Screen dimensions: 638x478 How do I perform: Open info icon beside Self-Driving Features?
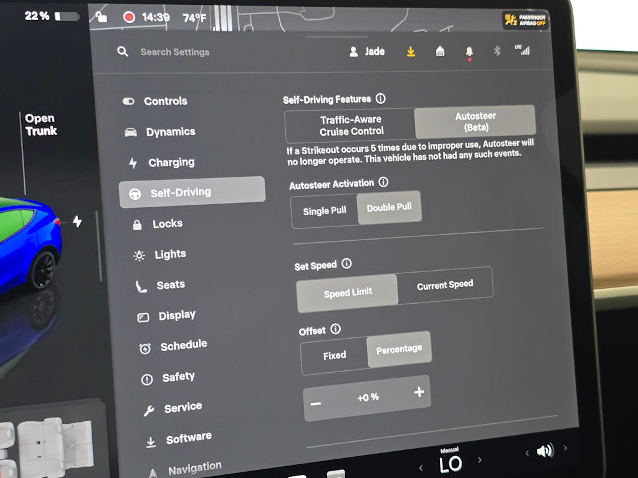[x=381, y=98]
